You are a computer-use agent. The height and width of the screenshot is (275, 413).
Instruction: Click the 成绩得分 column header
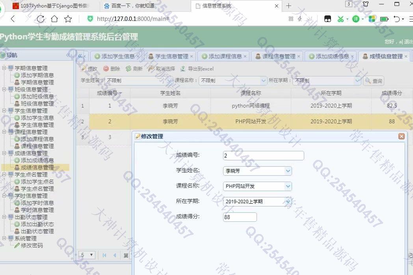click(x=392, y=93)
